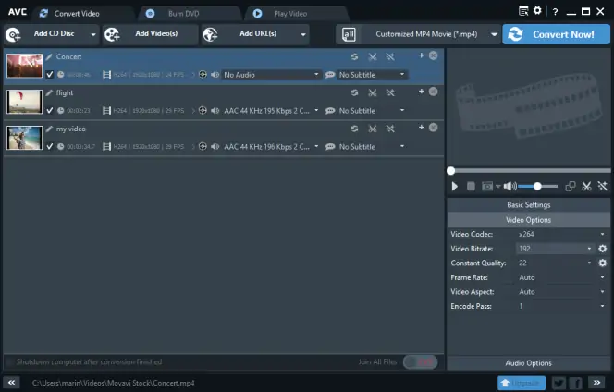Screen dimensions: 614x392
Task: Remove the Concert video from the list
Action: click(433, 55)
